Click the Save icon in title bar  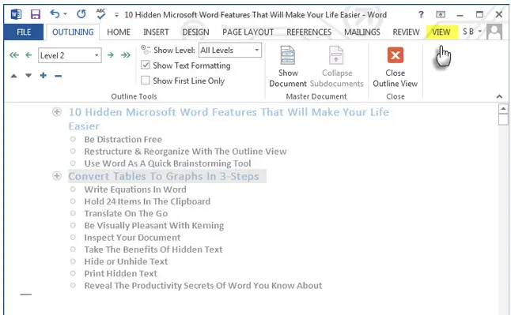[x=35, y=14]
